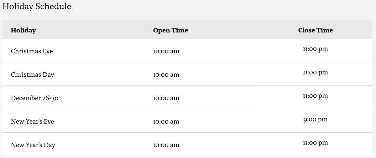Click New Year's Day open time cell
Screen dimensions: 376x158
tap(166, 145)
